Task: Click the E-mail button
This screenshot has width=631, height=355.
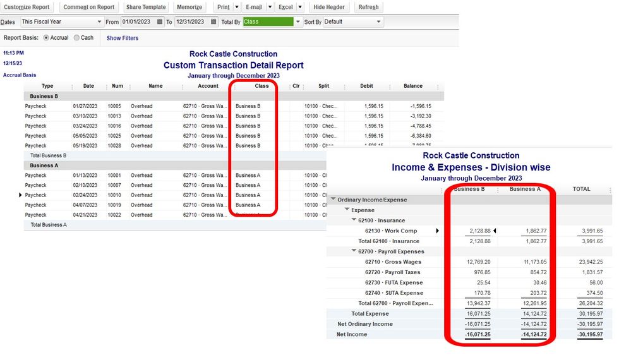Action: [x=254, y=7]
